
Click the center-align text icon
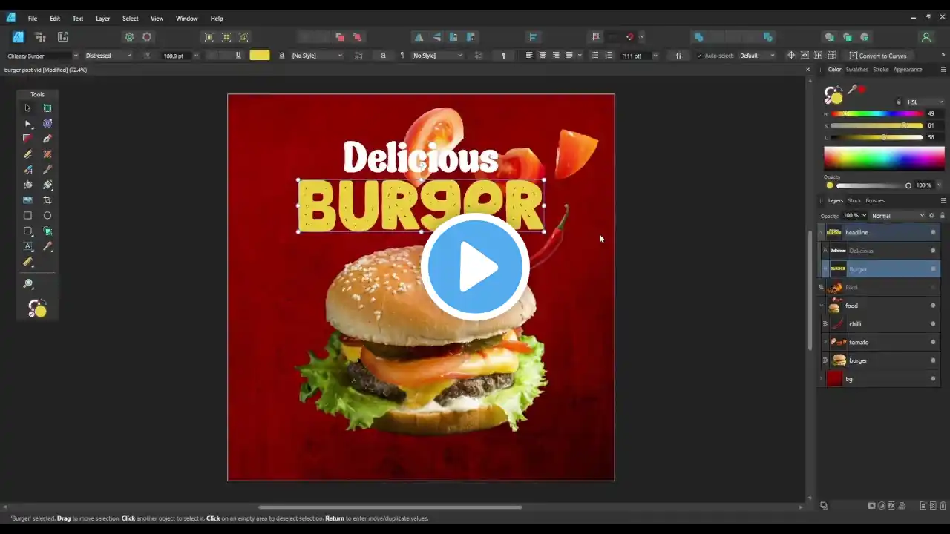tap(543, 56)
